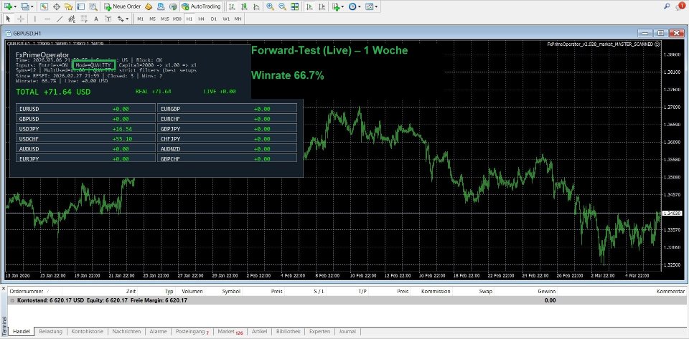Switch timeframe to M1
This screenshot has width=689, height=339.
point(140,19)
